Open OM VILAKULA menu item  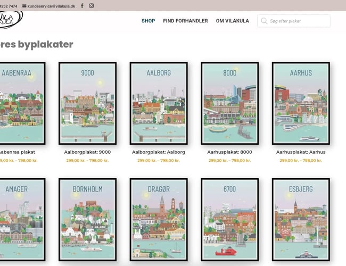click(233, 21)
